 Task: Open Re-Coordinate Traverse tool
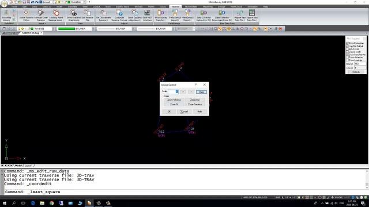103,16
